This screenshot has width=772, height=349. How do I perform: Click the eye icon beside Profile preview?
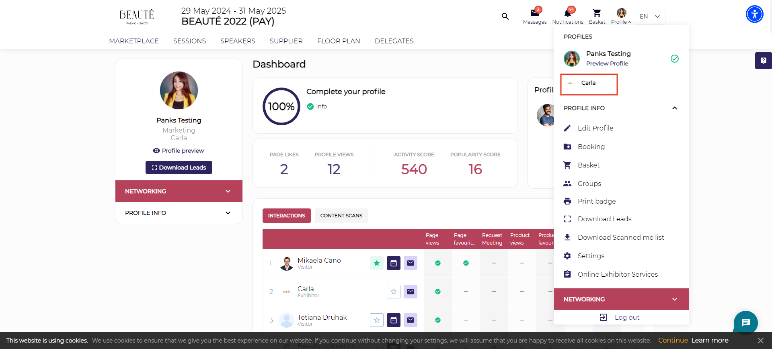tap(156, 151)
